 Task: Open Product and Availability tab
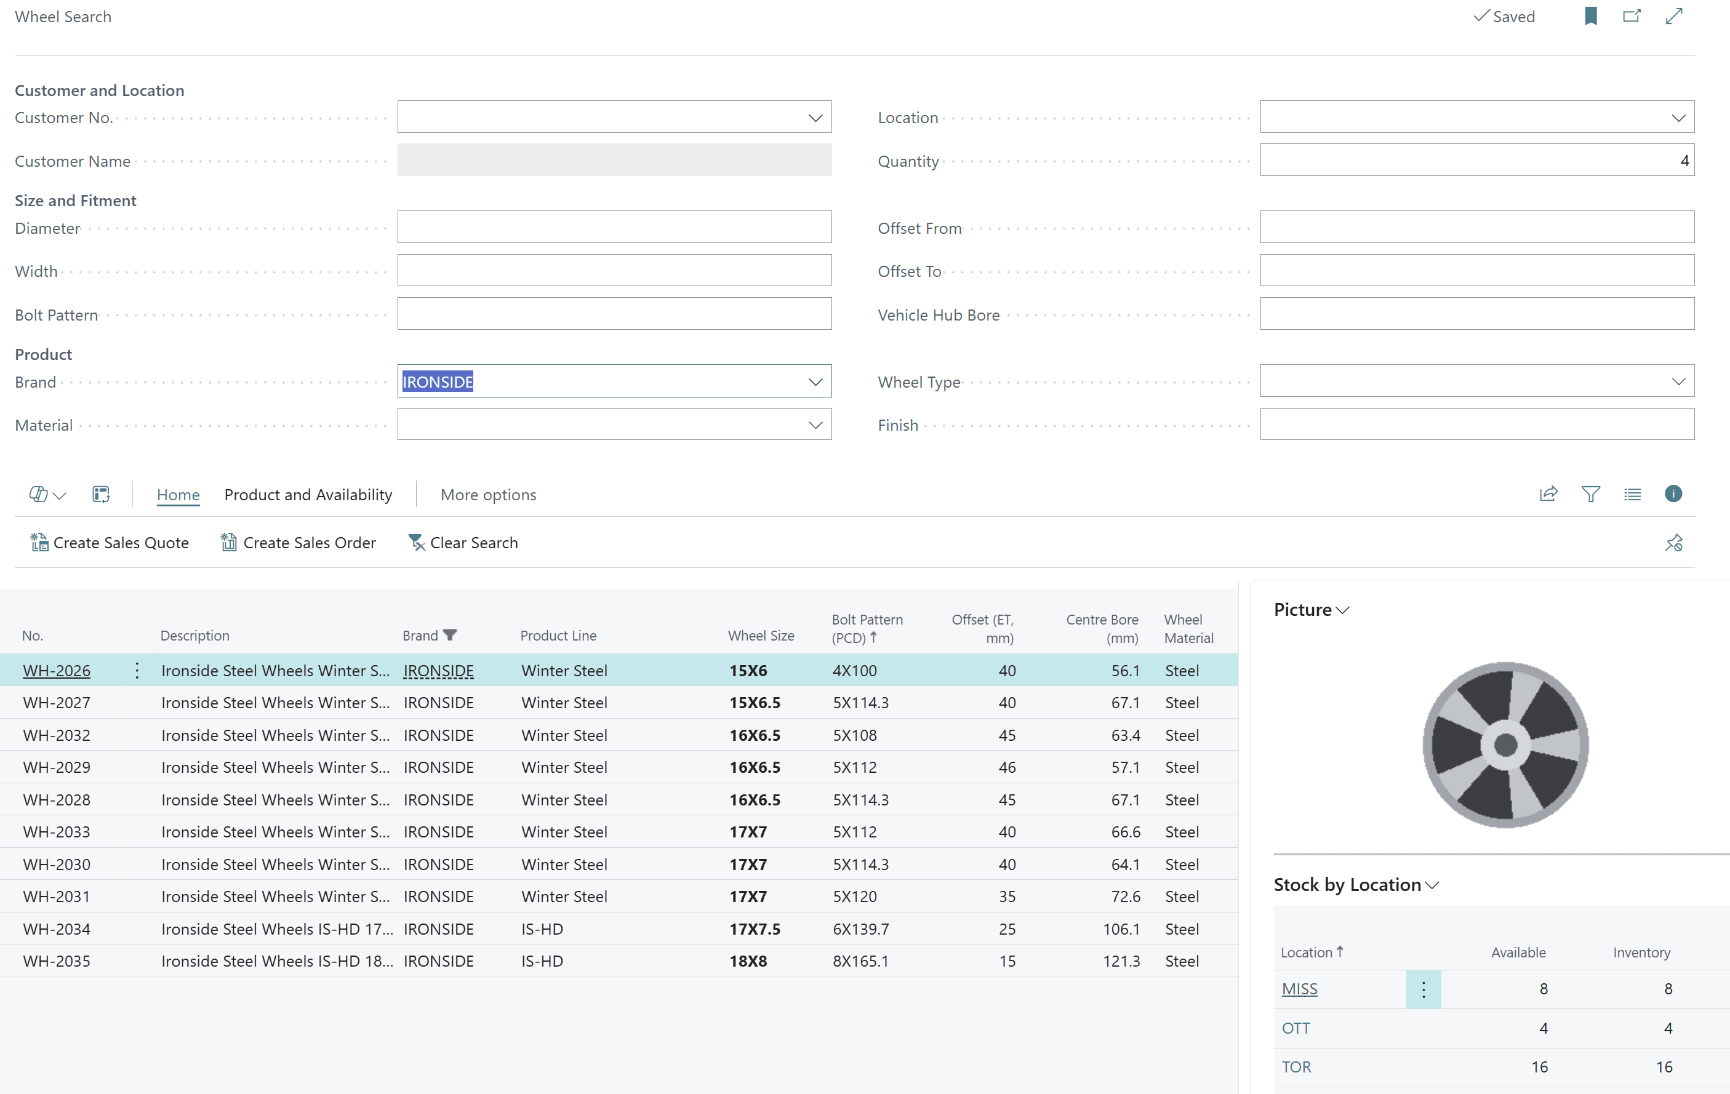tap(308, 495)
